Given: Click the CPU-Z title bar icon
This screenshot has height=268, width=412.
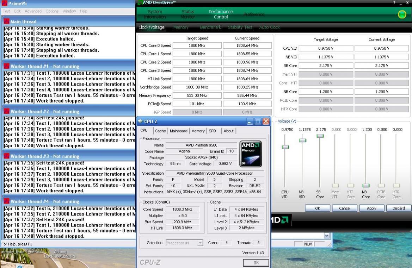Looking at the screenshot, I should click(140, 121).
